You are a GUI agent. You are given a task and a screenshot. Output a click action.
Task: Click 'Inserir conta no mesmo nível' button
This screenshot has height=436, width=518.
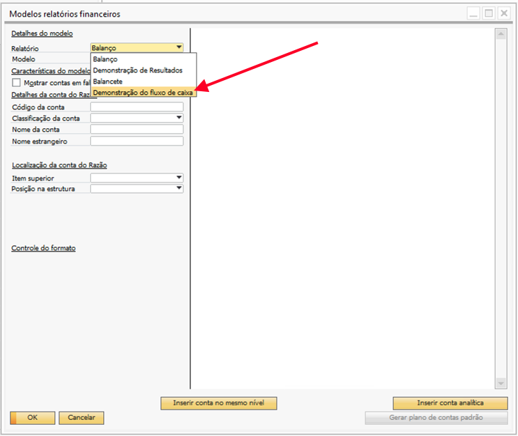point(219,403)
